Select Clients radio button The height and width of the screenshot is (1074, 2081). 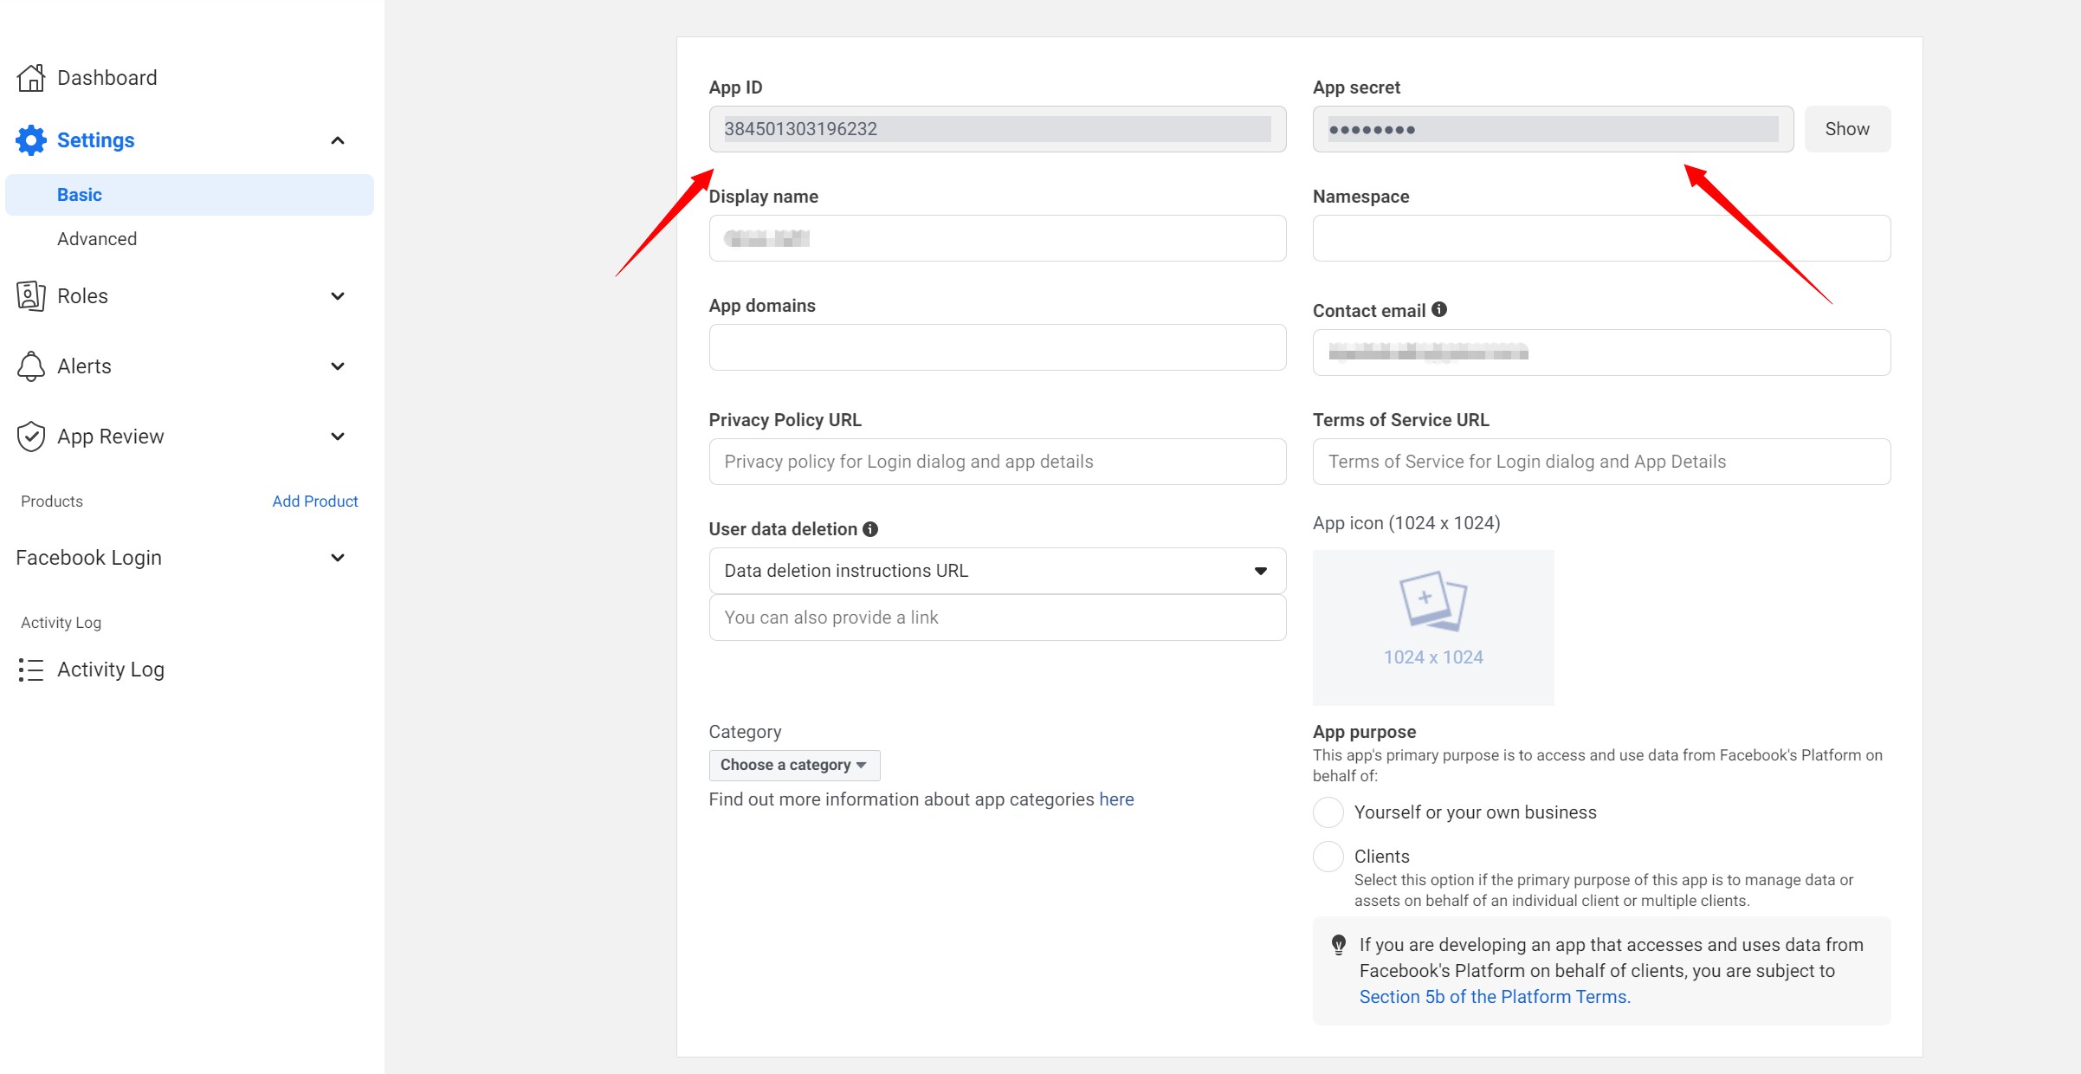pyautogui.click(x=1324, y=857)
